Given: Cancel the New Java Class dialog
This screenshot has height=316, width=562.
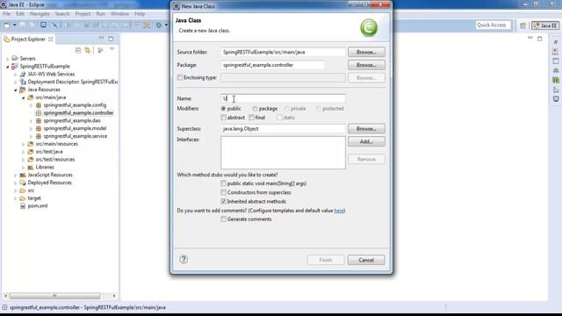Looking at the screenshot, I should (366, 260).
